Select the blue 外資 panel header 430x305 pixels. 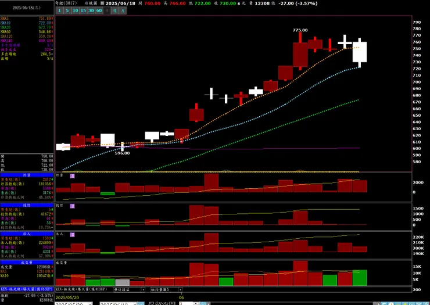(27, 175)
